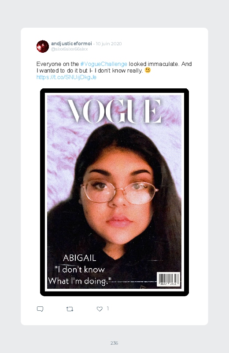Click the "I don't know" quote text
The width and height of the screenshot is (229, 353).
80,269
